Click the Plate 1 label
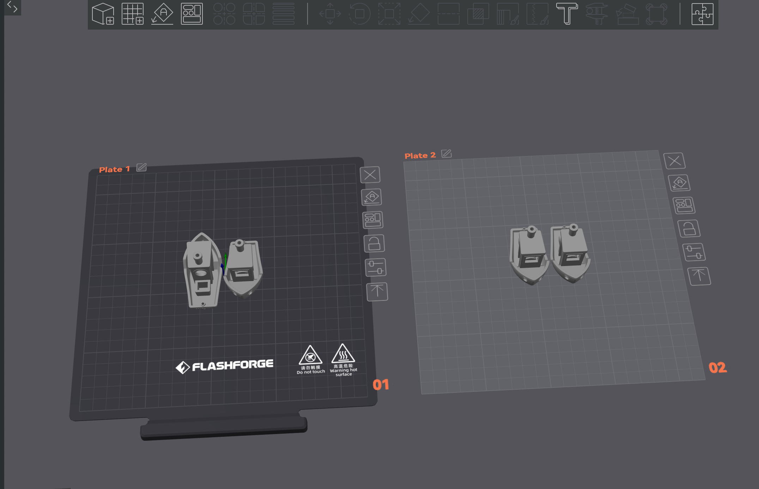Image resolution: width=759 pixels, height=489 pixels. 114,169
